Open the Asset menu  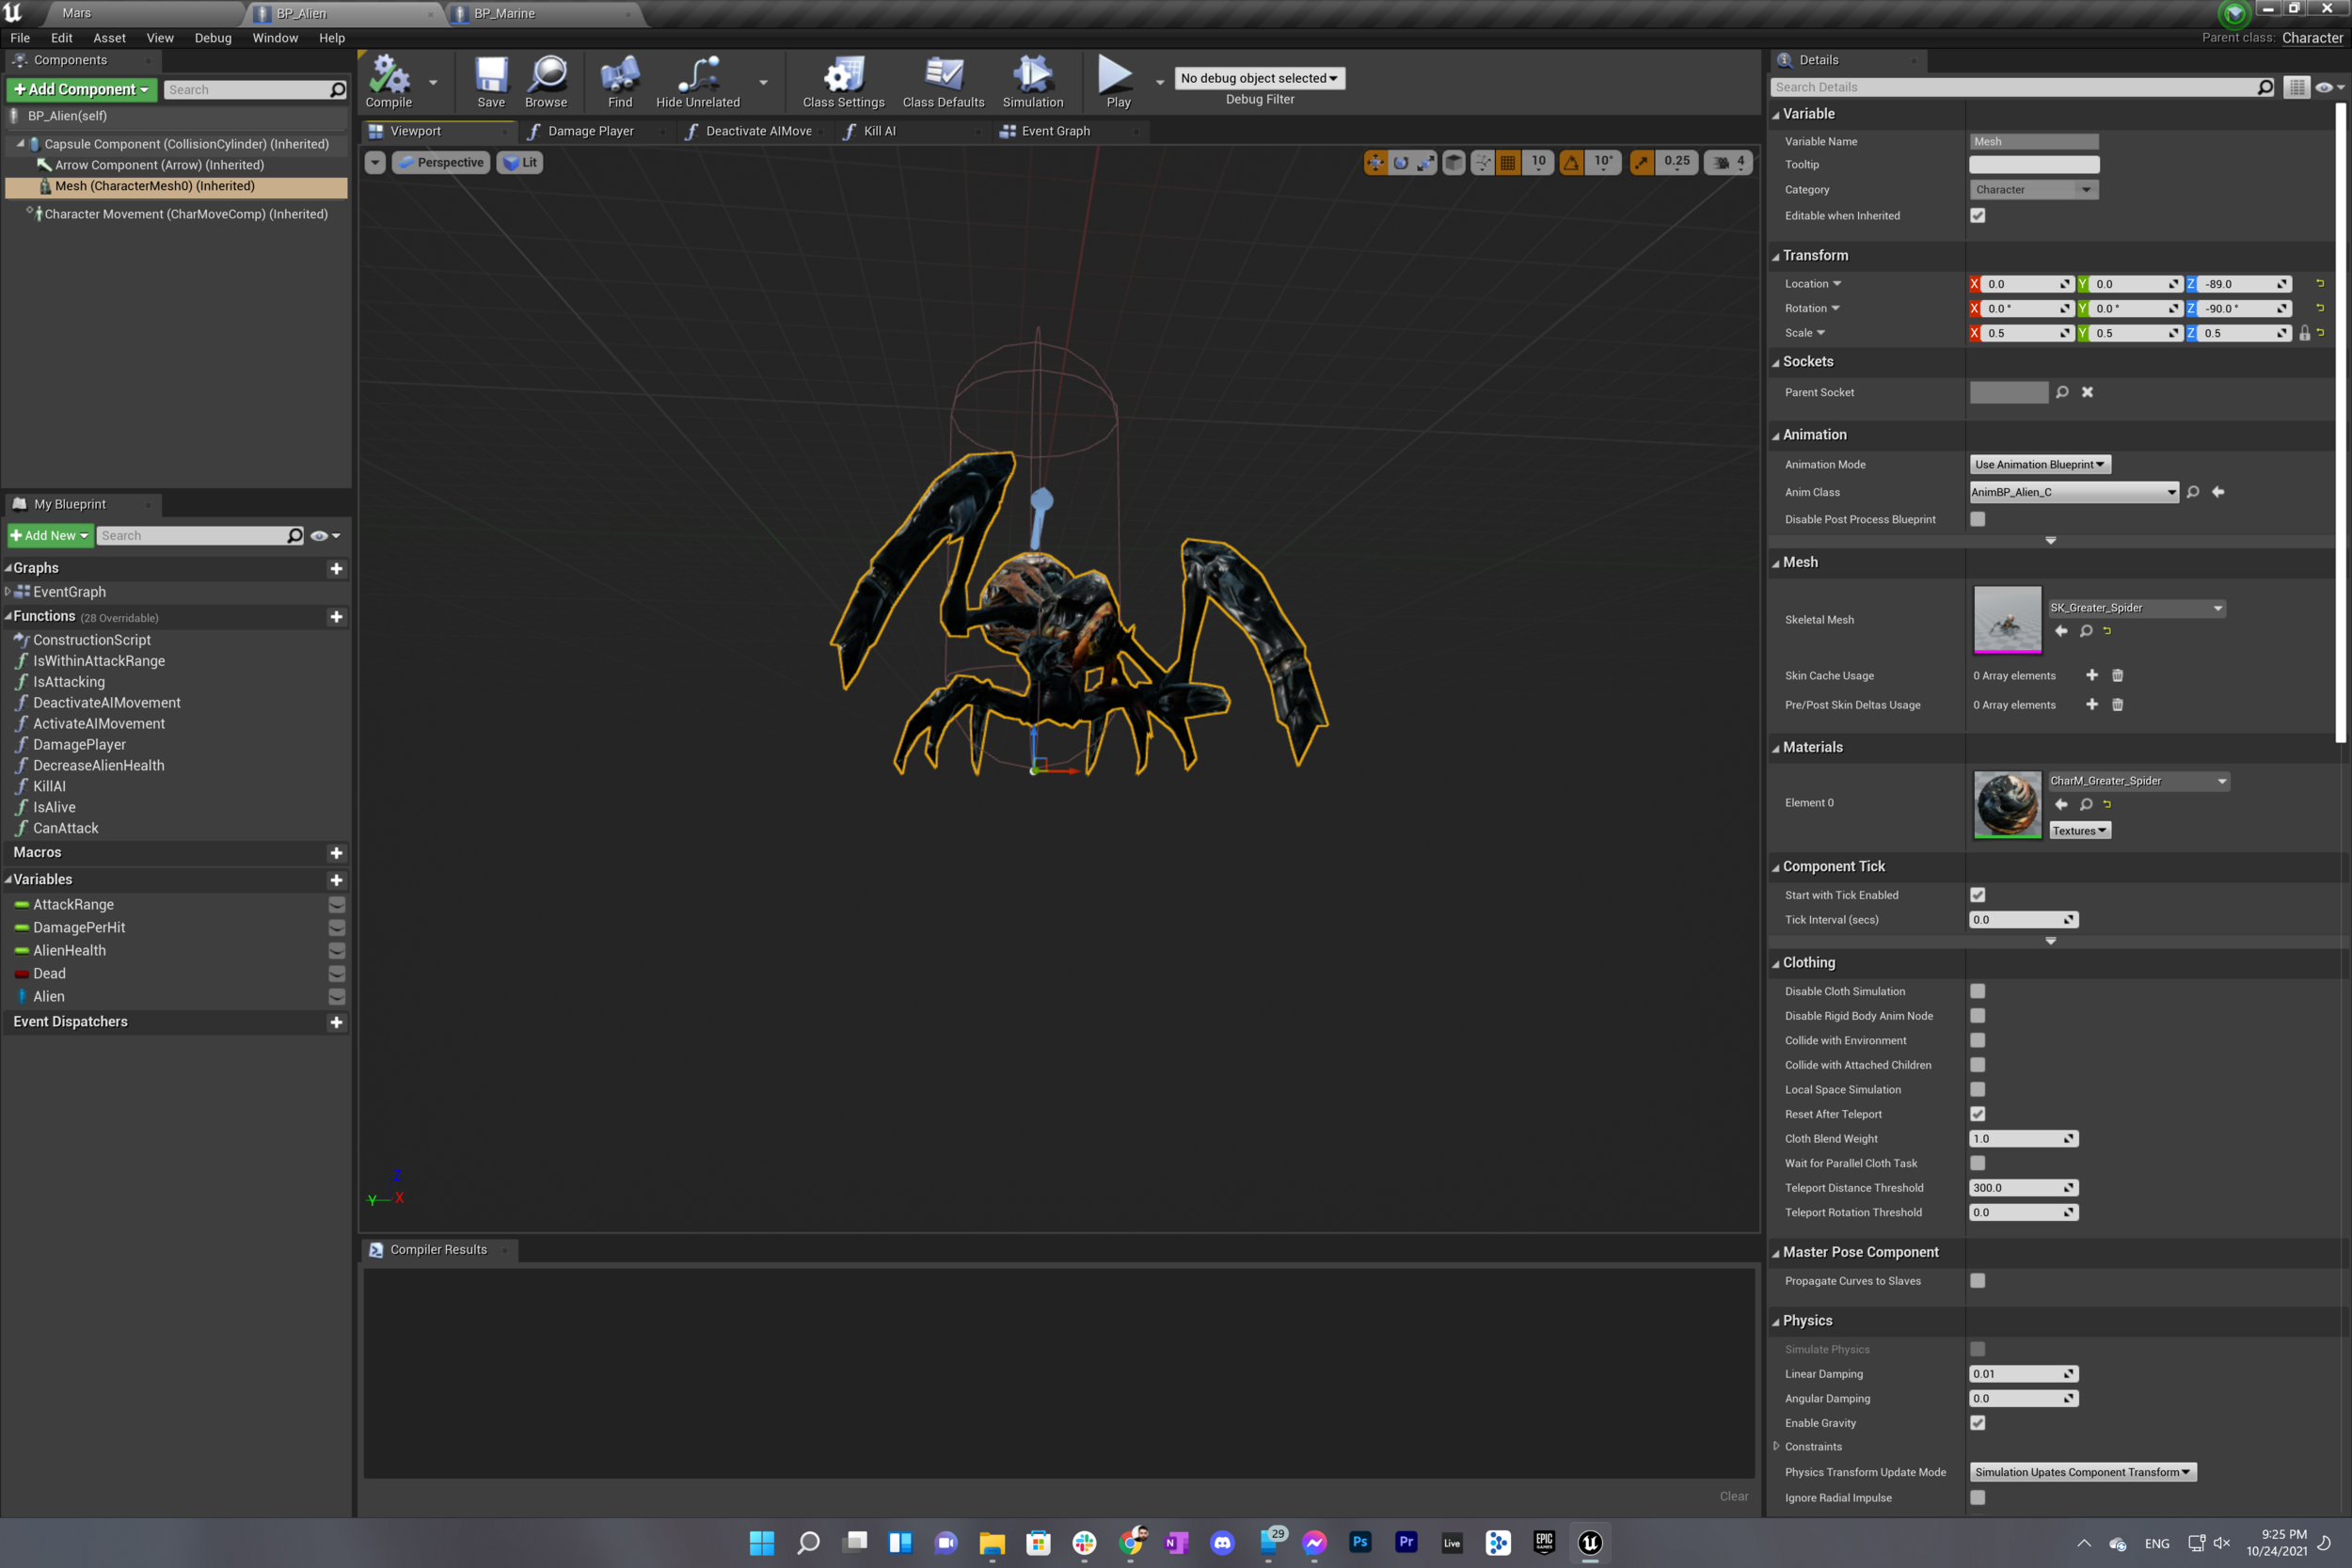tap(109, 38)
